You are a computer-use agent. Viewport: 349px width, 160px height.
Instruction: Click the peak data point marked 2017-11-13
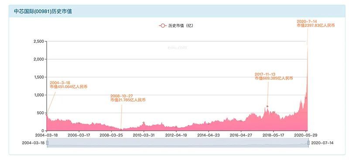pos(267,107)
